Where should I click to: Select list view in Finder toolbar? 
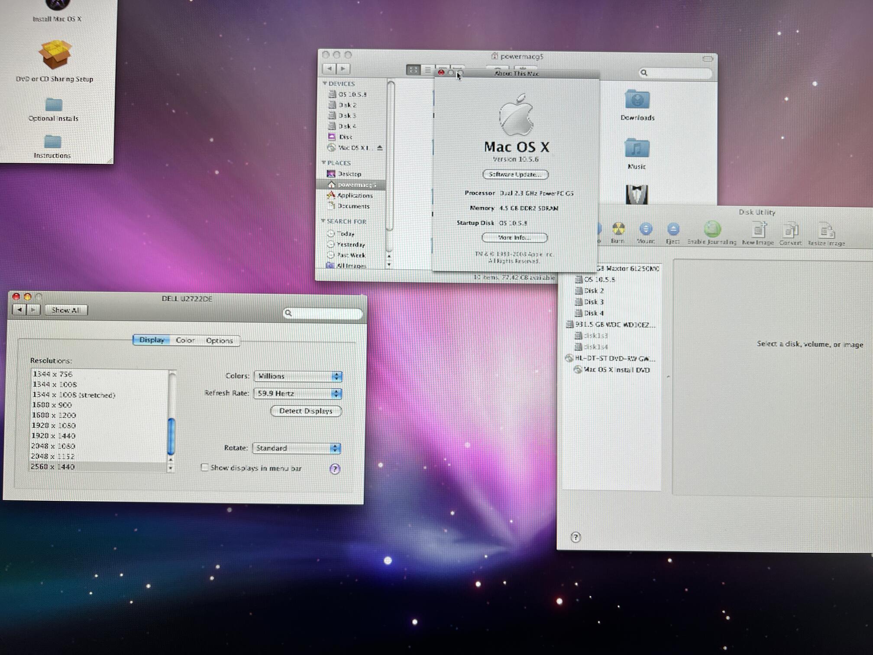click(427, 70)
